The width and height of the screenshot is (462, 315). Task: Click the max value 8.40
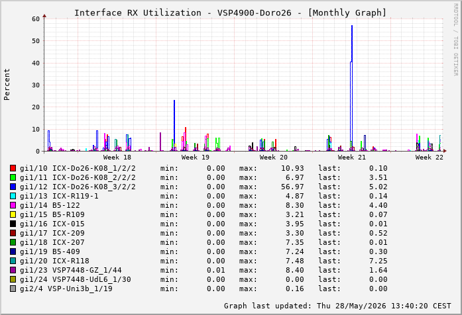(295, 270)
